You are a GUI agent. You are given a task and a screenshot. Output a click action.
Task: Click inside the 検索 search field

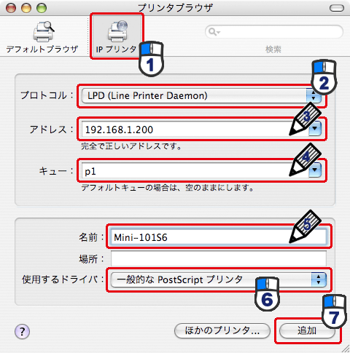pyautogui.click(x=274, y=32)
